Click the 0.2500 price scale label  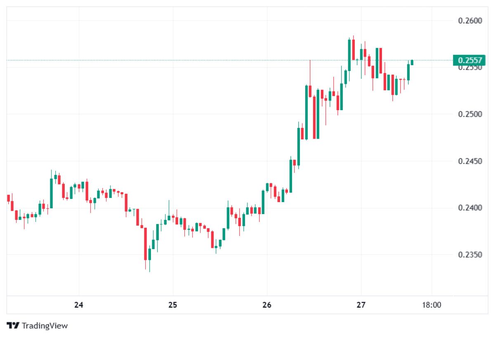(x=470, y=114)
